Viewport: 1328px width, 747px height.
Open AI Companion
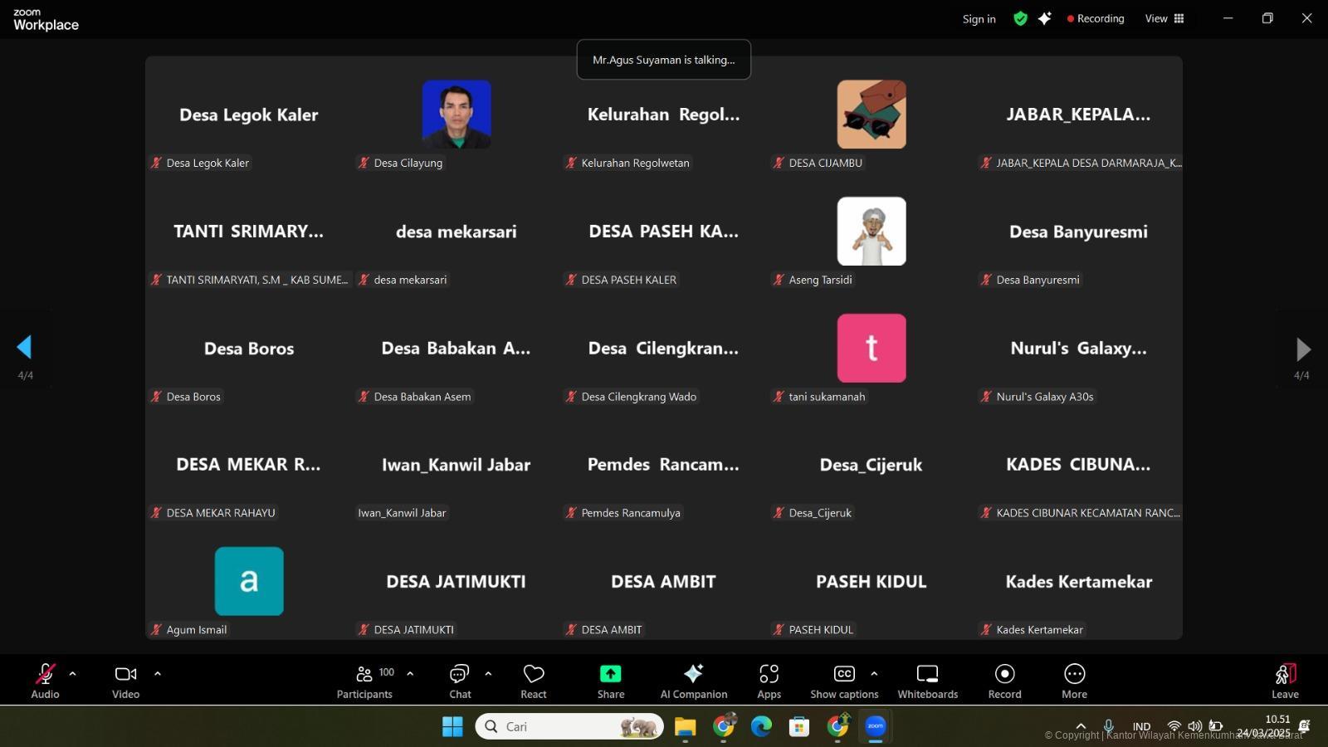click(x=693, y=681)
